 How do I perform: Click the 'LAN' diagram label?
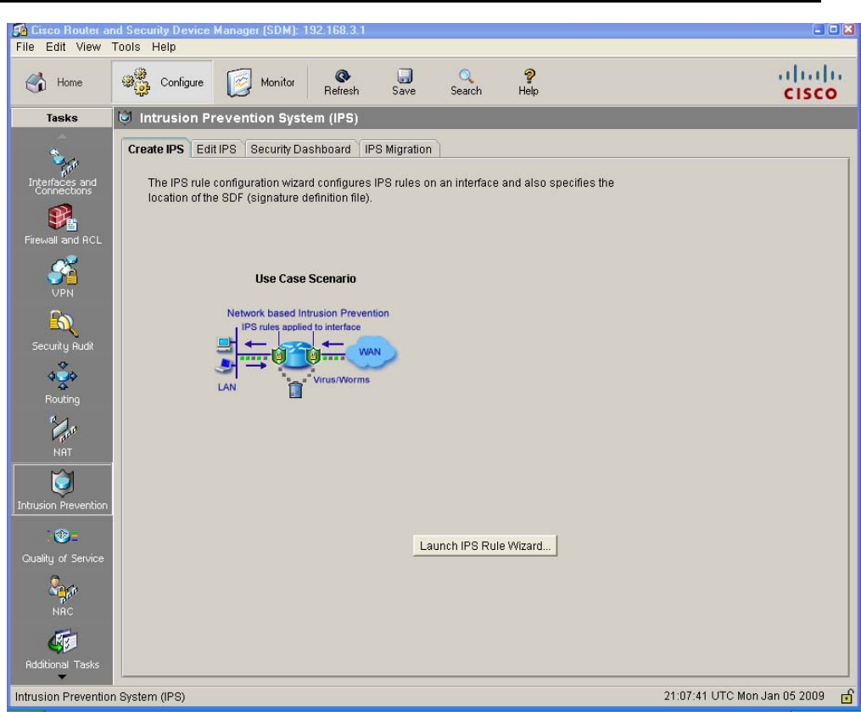[226, 387]
